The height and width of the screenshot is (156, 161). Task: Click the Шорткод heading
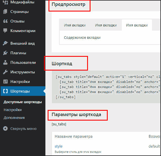click(x=62, y=64)
